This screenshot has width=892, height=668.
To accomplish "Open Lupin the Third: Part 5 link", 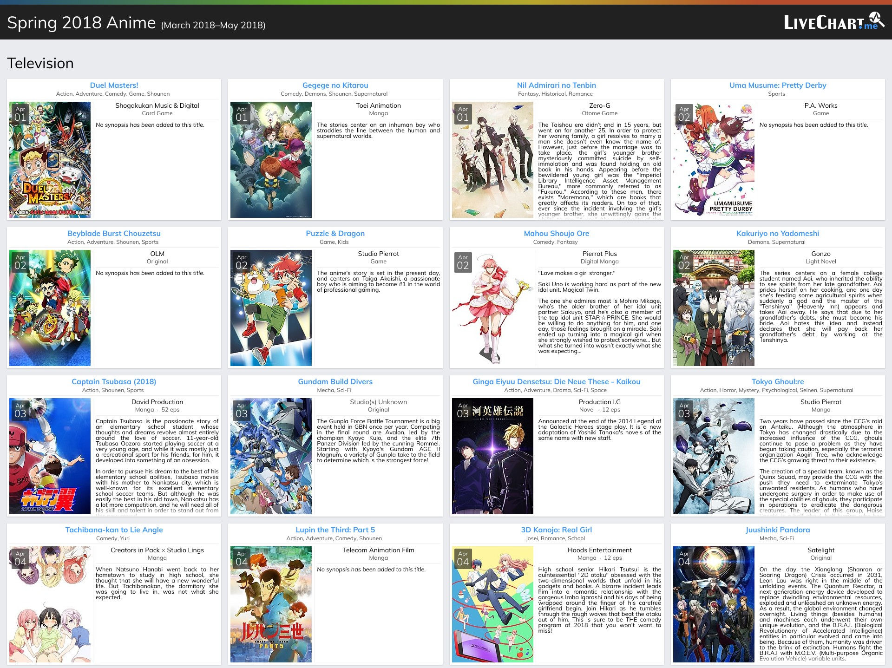I will 335,530.
